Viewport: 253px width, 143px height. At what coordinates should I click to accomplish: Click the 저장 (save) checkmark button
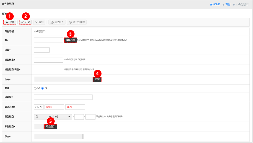click(x=25, y=22)
